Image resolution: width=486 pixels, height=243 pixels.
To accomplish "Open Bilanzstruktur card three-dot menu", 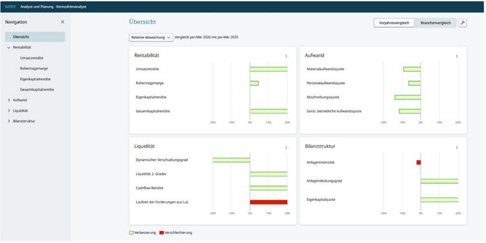I will [x=457, y=147].
